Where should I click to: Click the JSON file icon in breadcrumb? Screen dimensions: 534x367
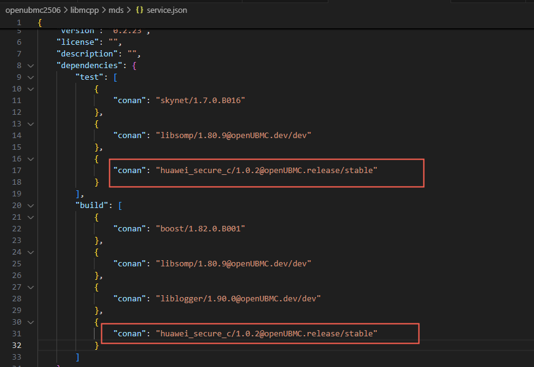click(139, 10)
